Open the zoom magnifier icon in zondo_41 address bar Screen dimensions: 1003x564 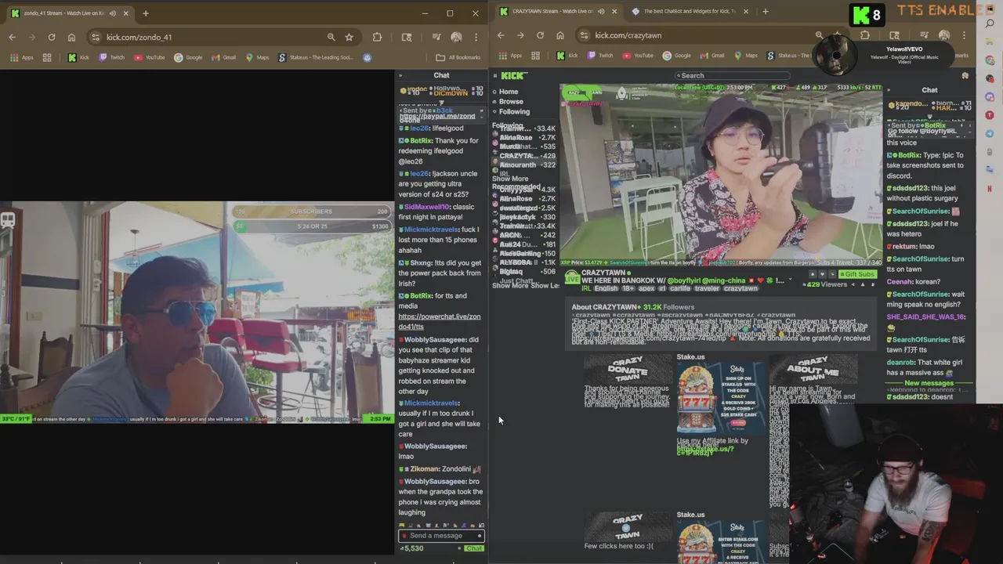click(331, 37)
